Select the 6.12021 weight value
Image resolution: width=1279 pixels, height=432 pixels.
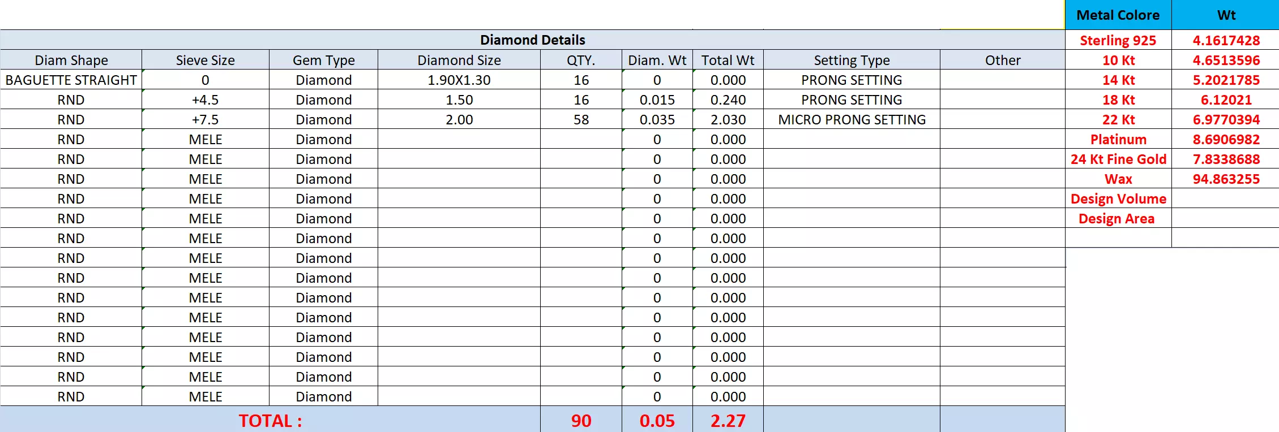[x=1226, y=100]
